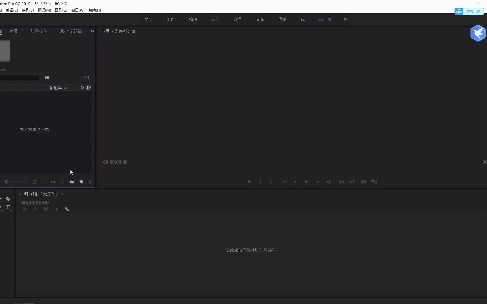Click the Find magnifier icon in Project panel
This screenshot has height=304, width=487.
pyautogui.click(x=62, y=182)
